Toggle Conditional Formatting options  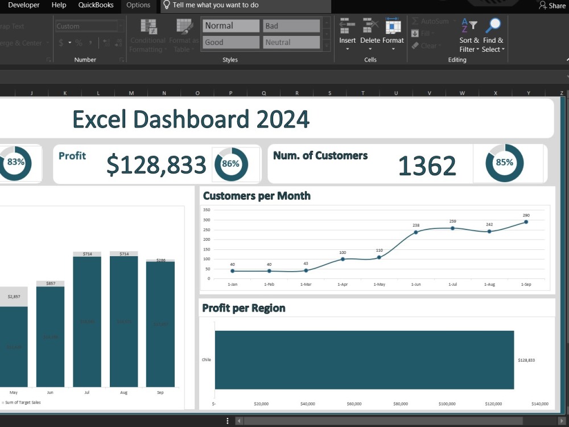[147, 35]
